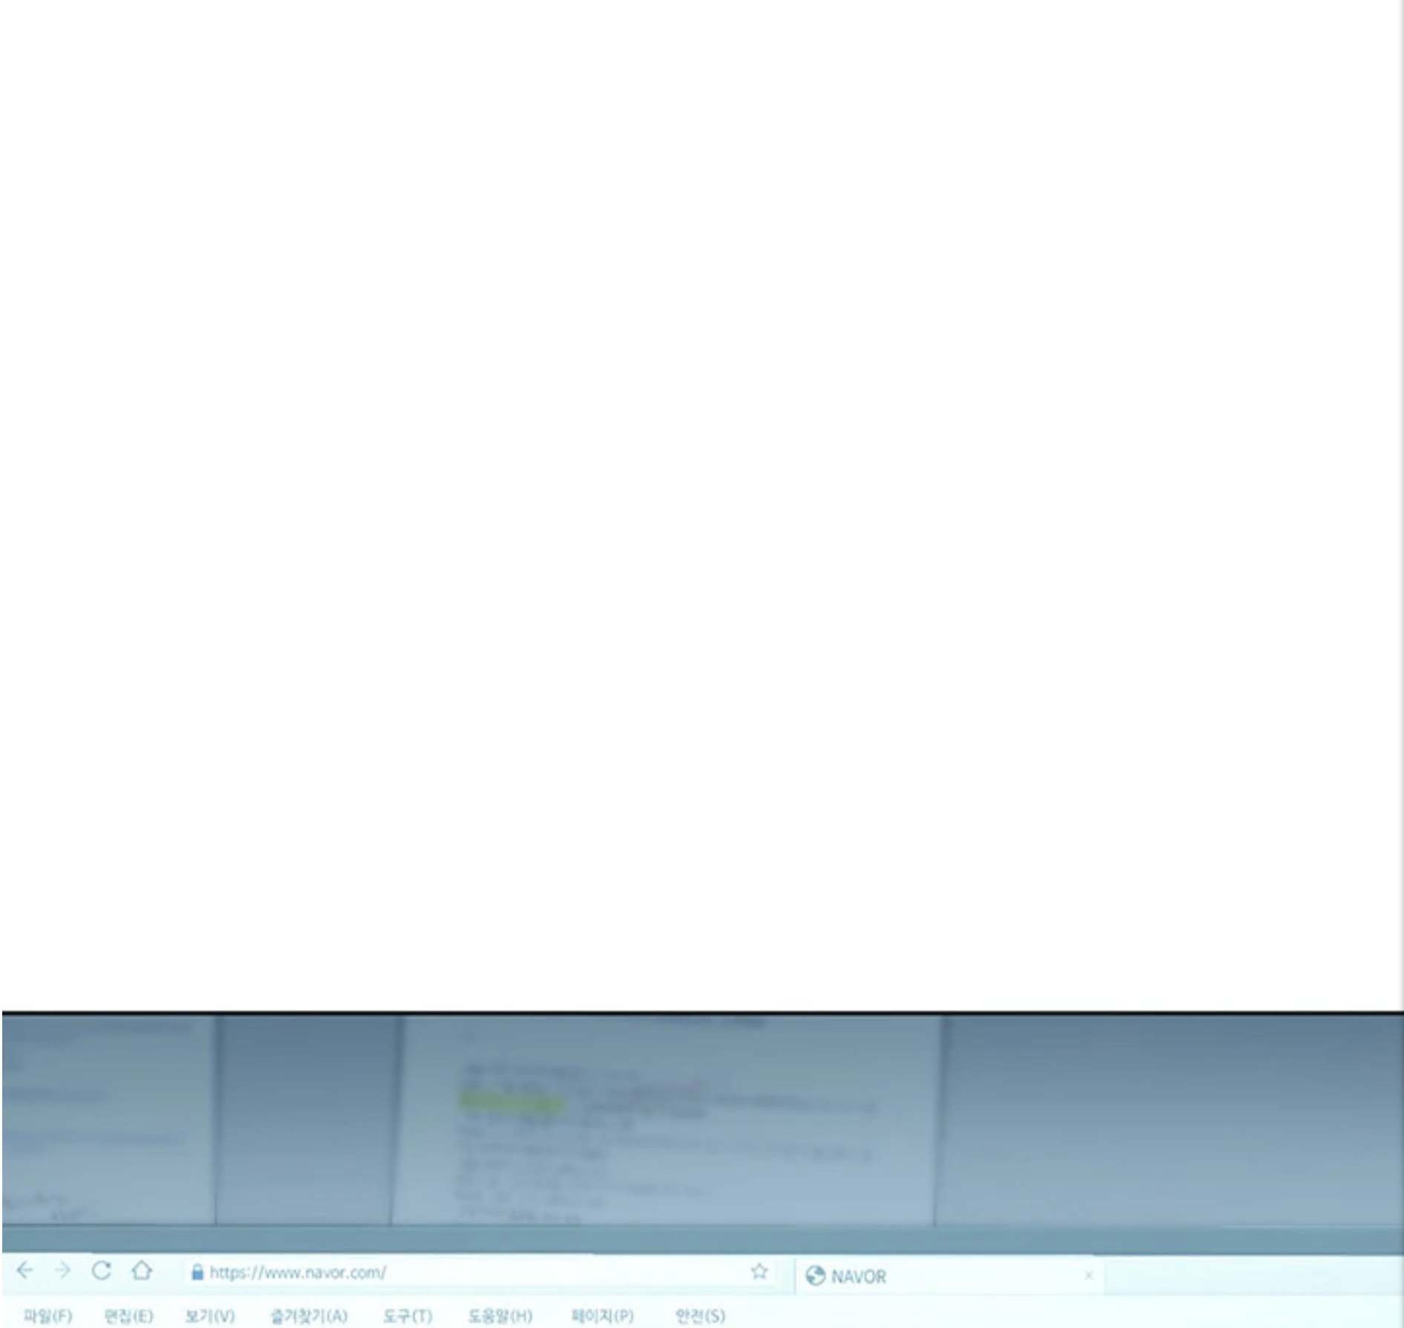
Task: View site security via the lock icon
Action: coord(197,1272)
